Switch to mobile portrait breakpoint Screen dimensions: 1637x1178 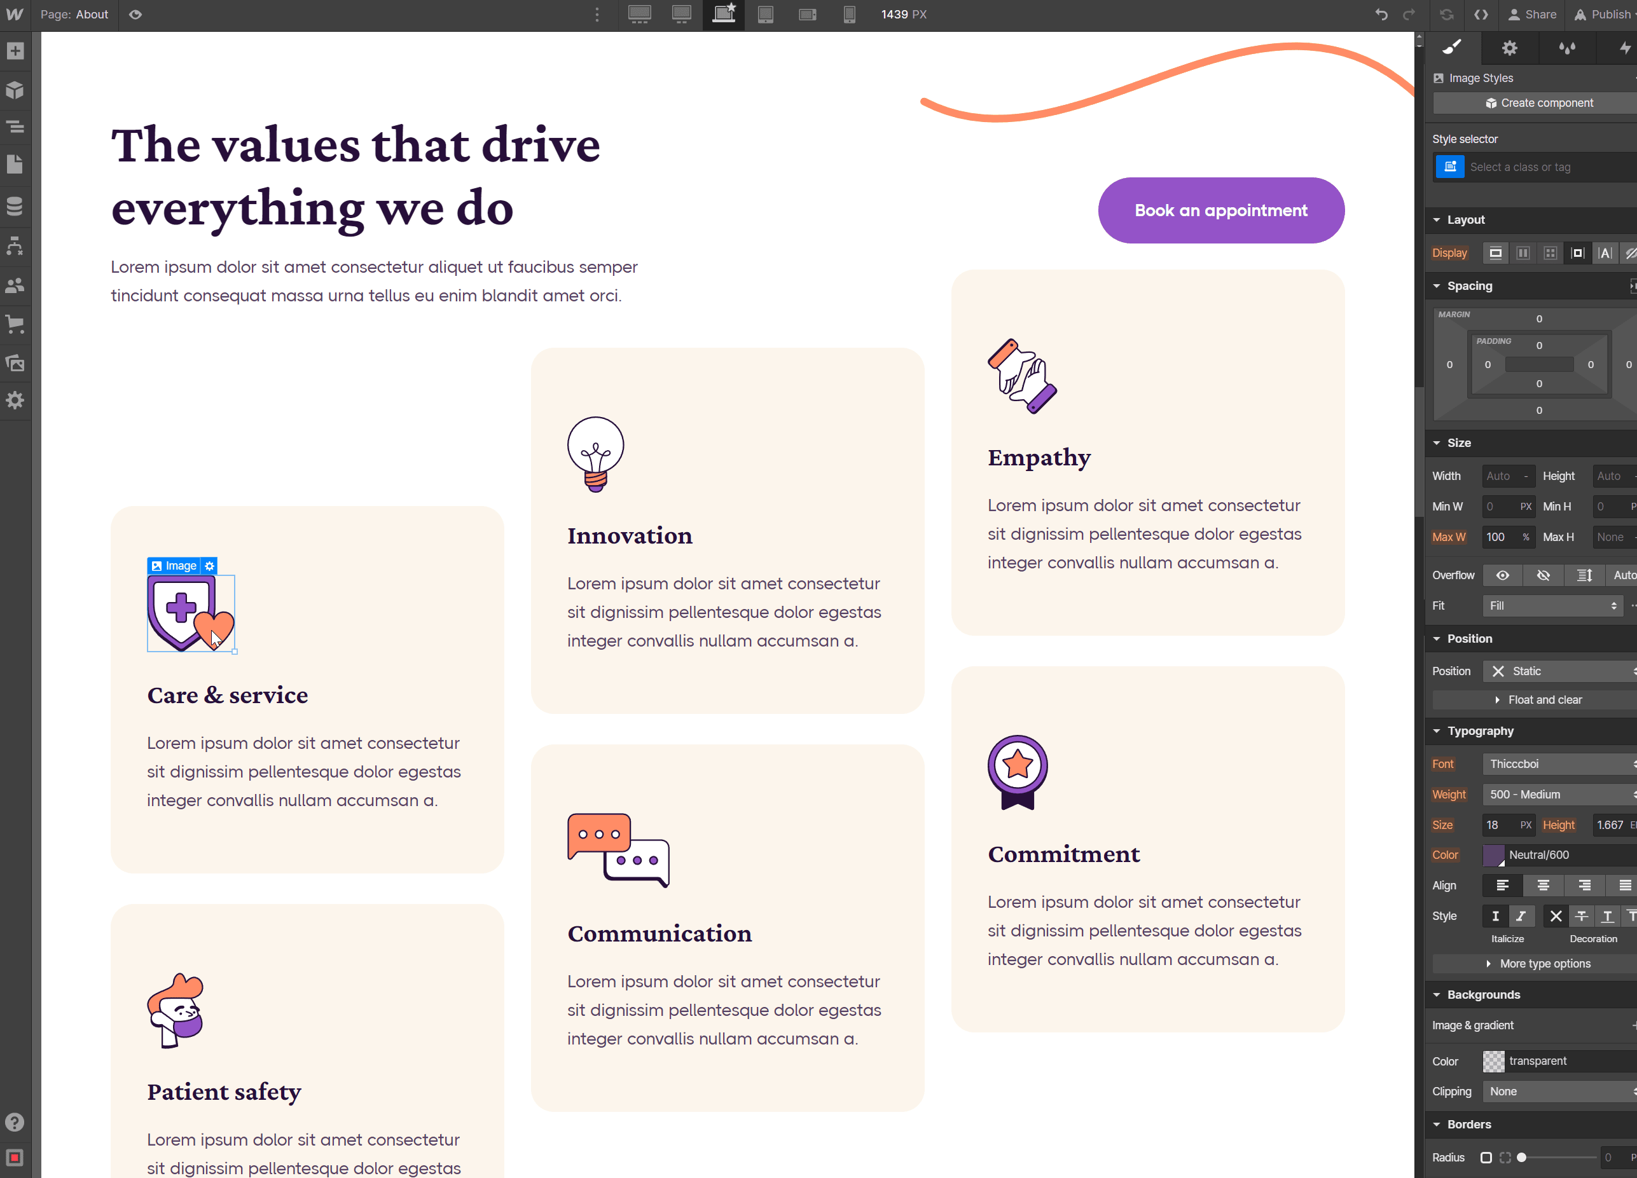point(850,15)
